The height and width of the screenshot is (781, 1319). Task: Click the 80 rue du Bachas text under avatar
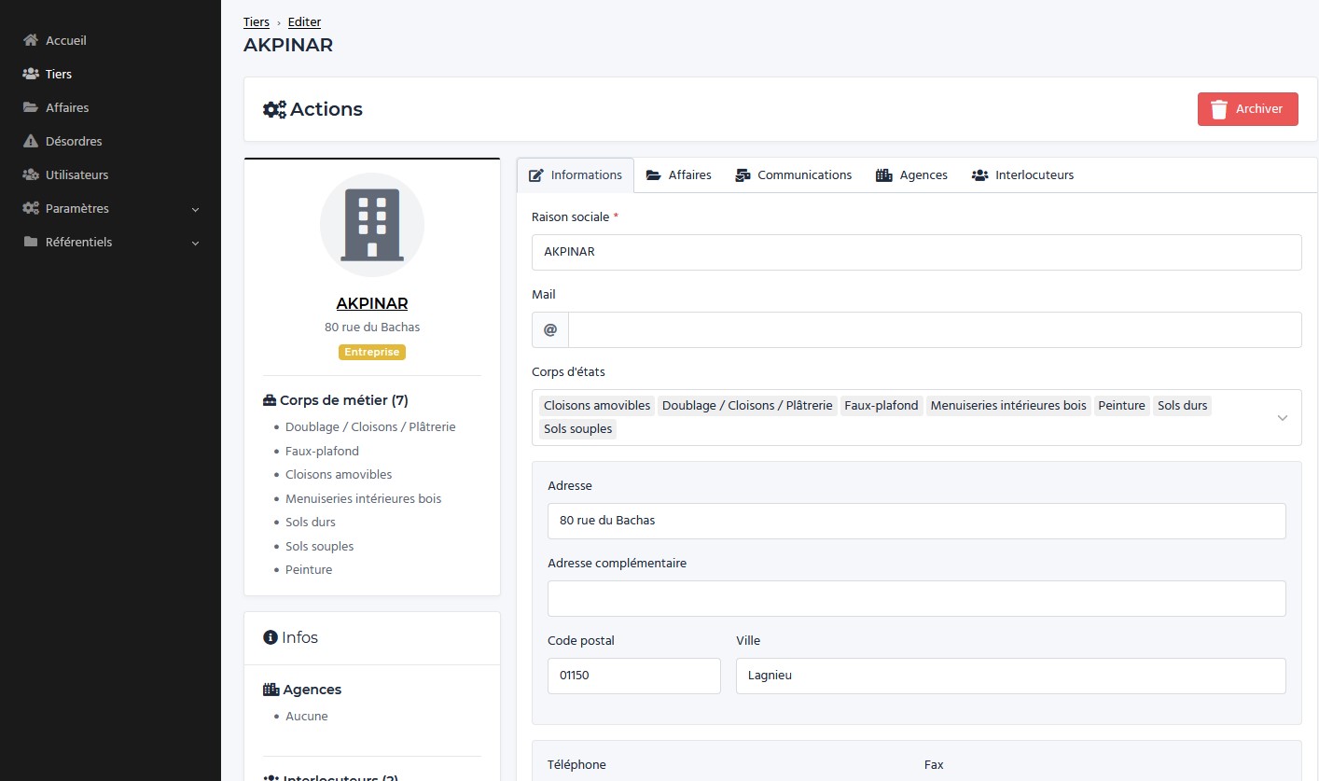(372, 328)
